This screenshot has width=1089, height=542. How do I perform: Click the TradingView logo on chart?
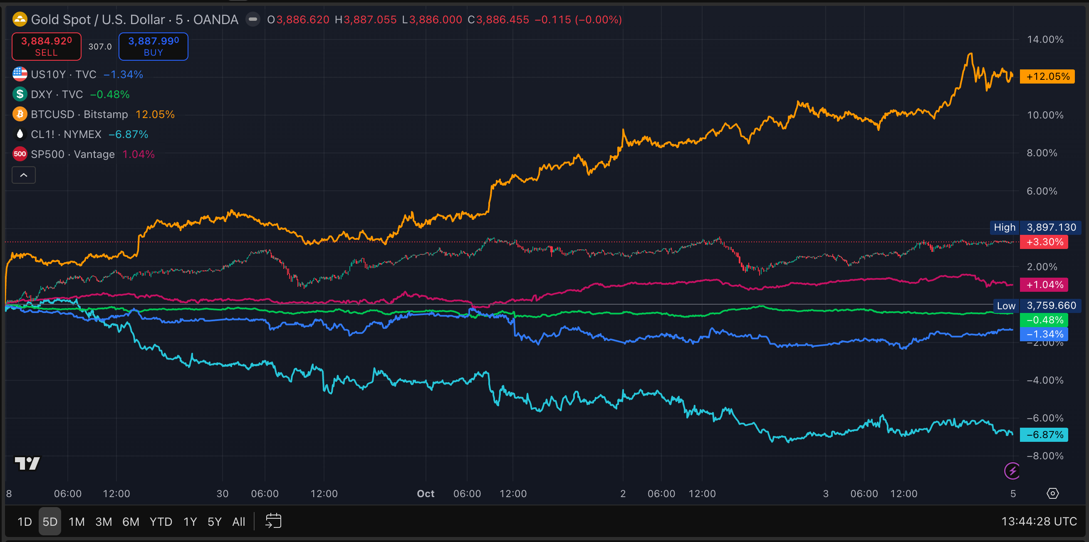tap(27, 463)
